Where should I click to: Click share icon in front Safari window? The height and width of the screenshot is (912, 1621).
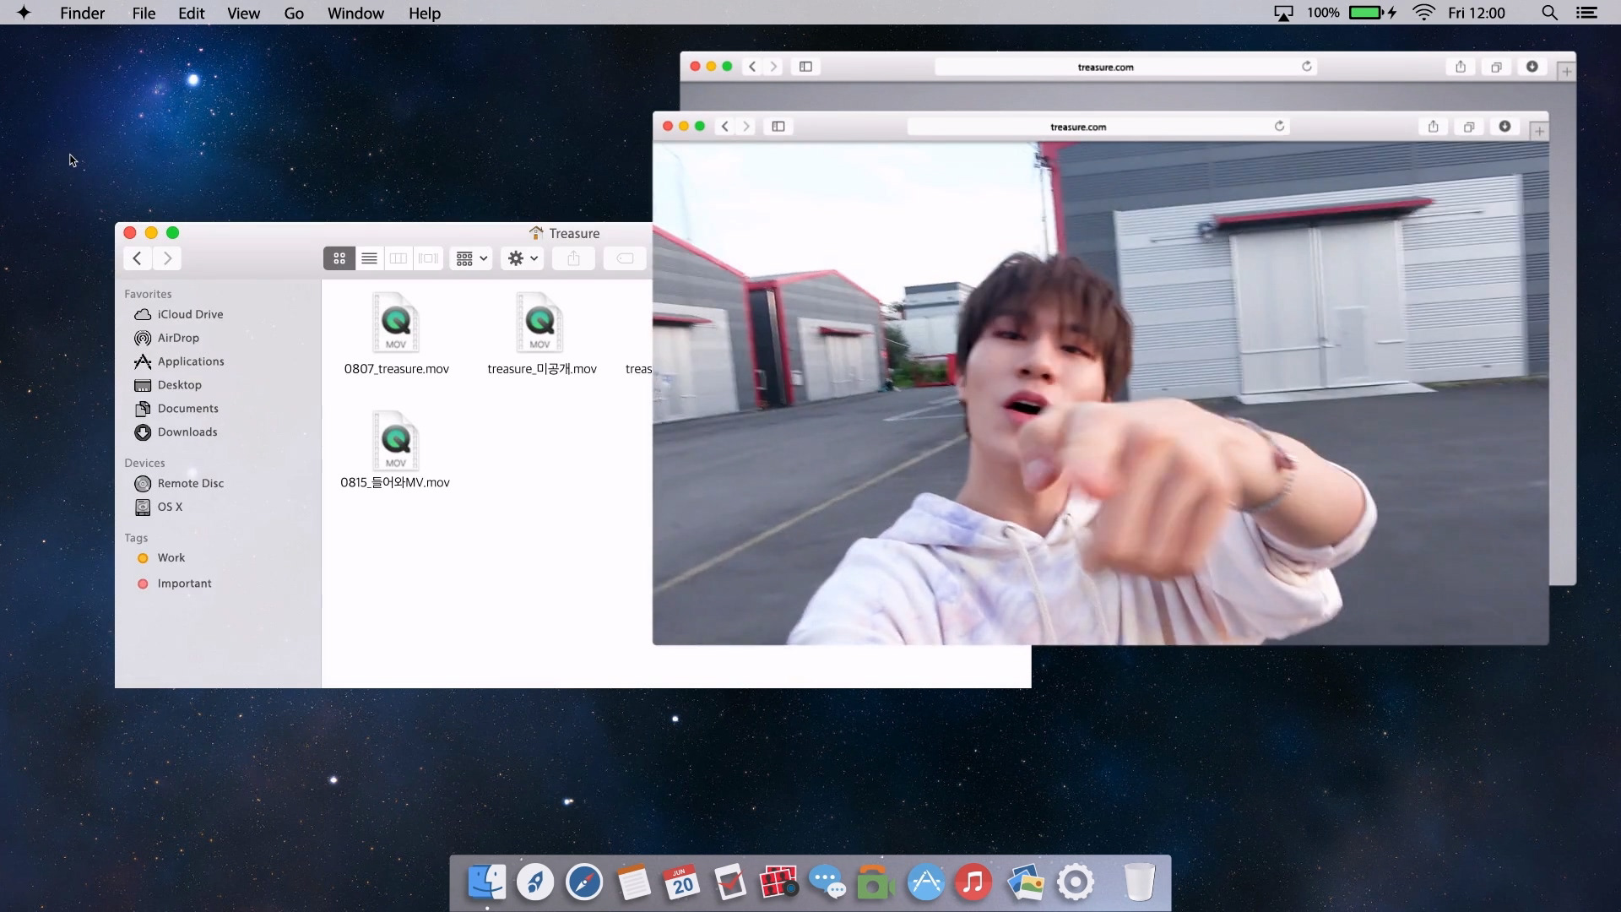coord(1433,127)
